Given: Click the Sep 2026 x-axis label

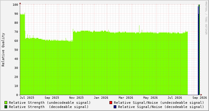Looking at the screenshot, I should 200,98.
